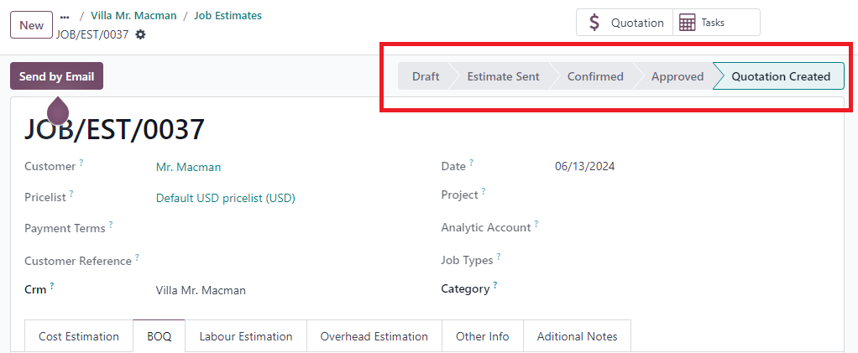Image resolution: width=858 pixels, height=353 pixels.
Task: Click the Payment Terms input field
Action: (x=285, y=228)
